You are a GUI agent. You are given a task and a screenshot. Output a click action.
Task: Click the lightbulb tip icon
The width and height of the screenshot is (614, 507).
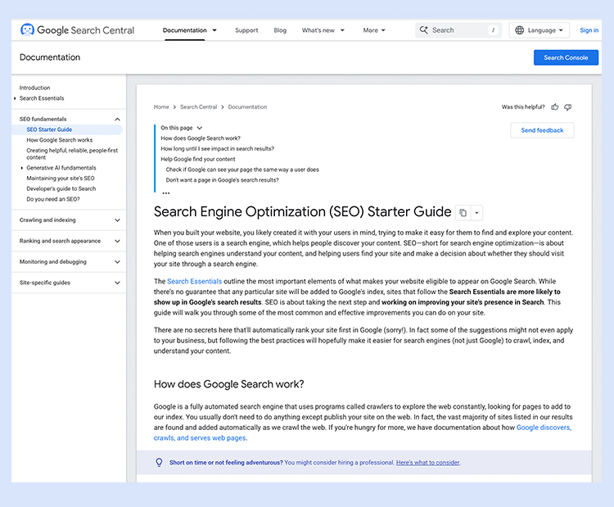point(159,462)
